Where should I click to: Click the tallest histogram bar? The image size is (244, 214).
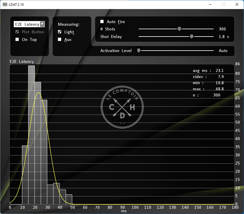tap(31, 134)
